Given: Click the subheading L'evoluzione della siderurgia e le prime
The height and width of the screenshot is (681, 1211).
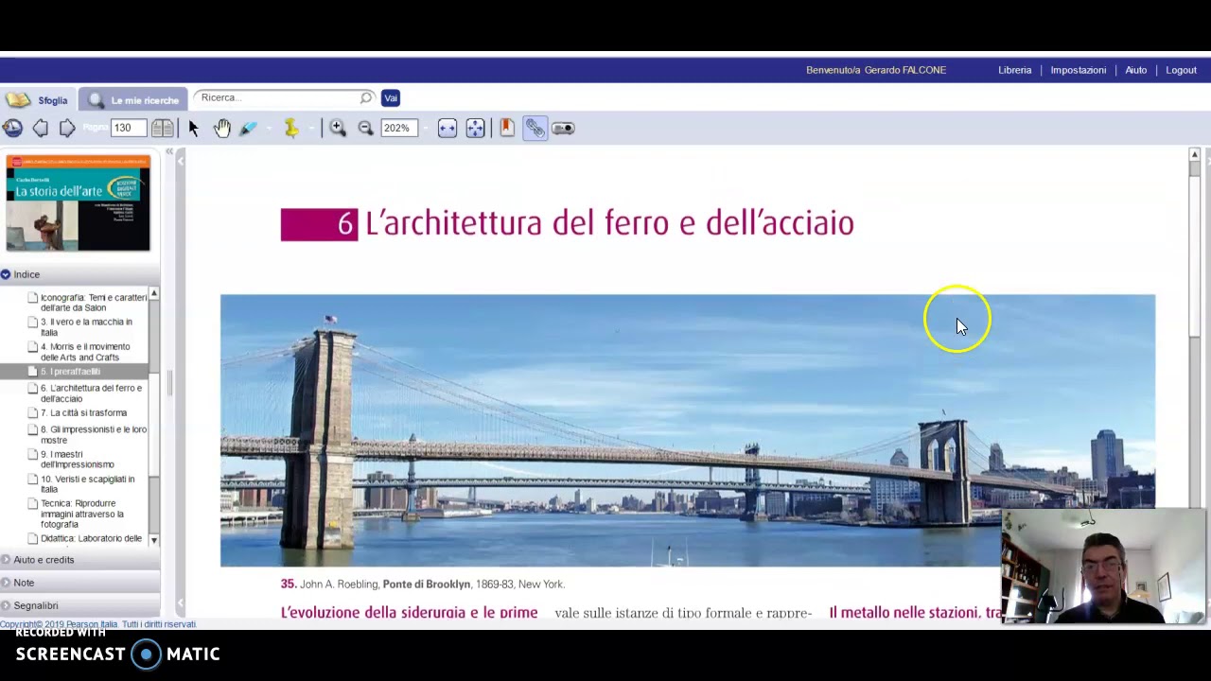Looking at the screenshot, I should 409,613.
